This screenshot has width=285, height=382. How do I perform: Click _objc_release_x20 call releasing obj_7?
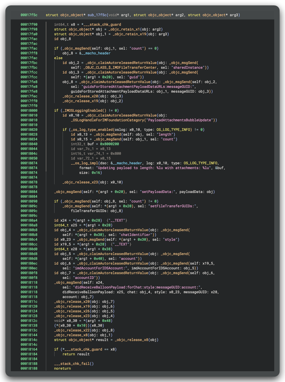[x=72, y=302]
